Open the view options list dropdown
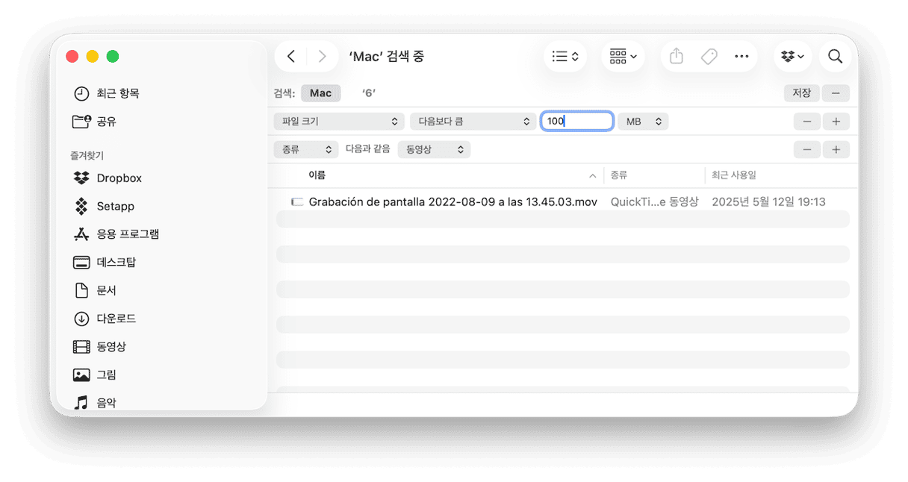The height and width of the screenshot is (482, 908). pos(565,56)
